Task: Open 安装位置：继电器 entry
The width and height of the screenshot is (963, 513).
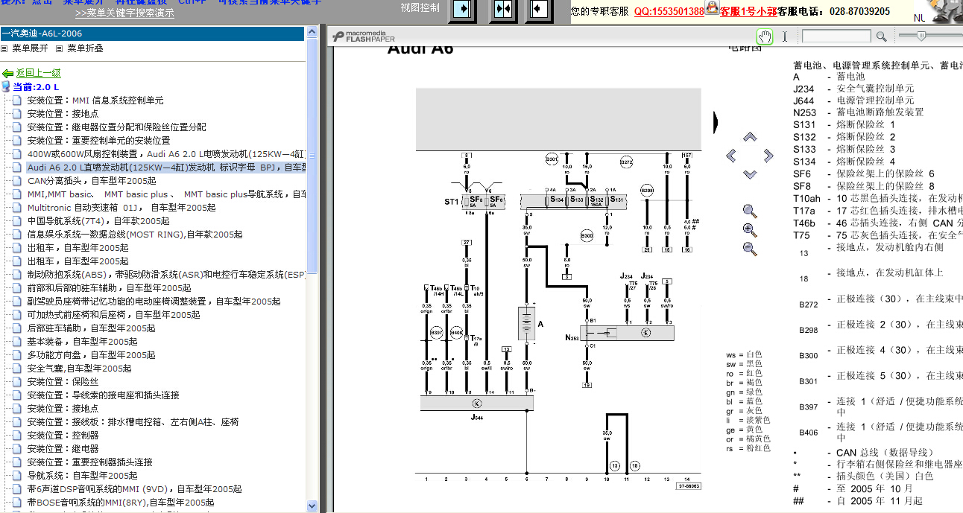Action: coord(63,449)
